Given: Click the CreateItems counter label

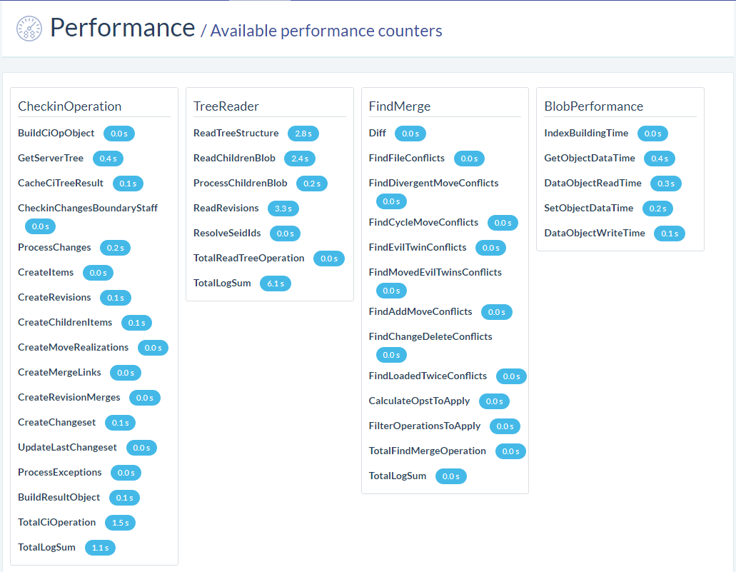Looking at the screenshot, I should [46, 272].
